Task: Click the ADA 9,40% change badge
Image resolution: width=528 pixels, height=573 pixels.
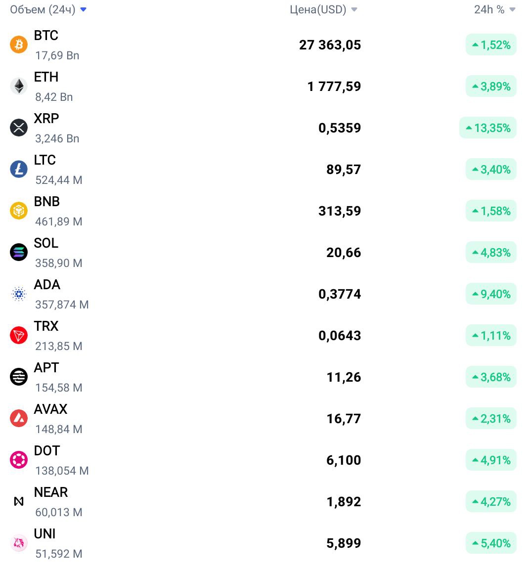Action: 491,294
